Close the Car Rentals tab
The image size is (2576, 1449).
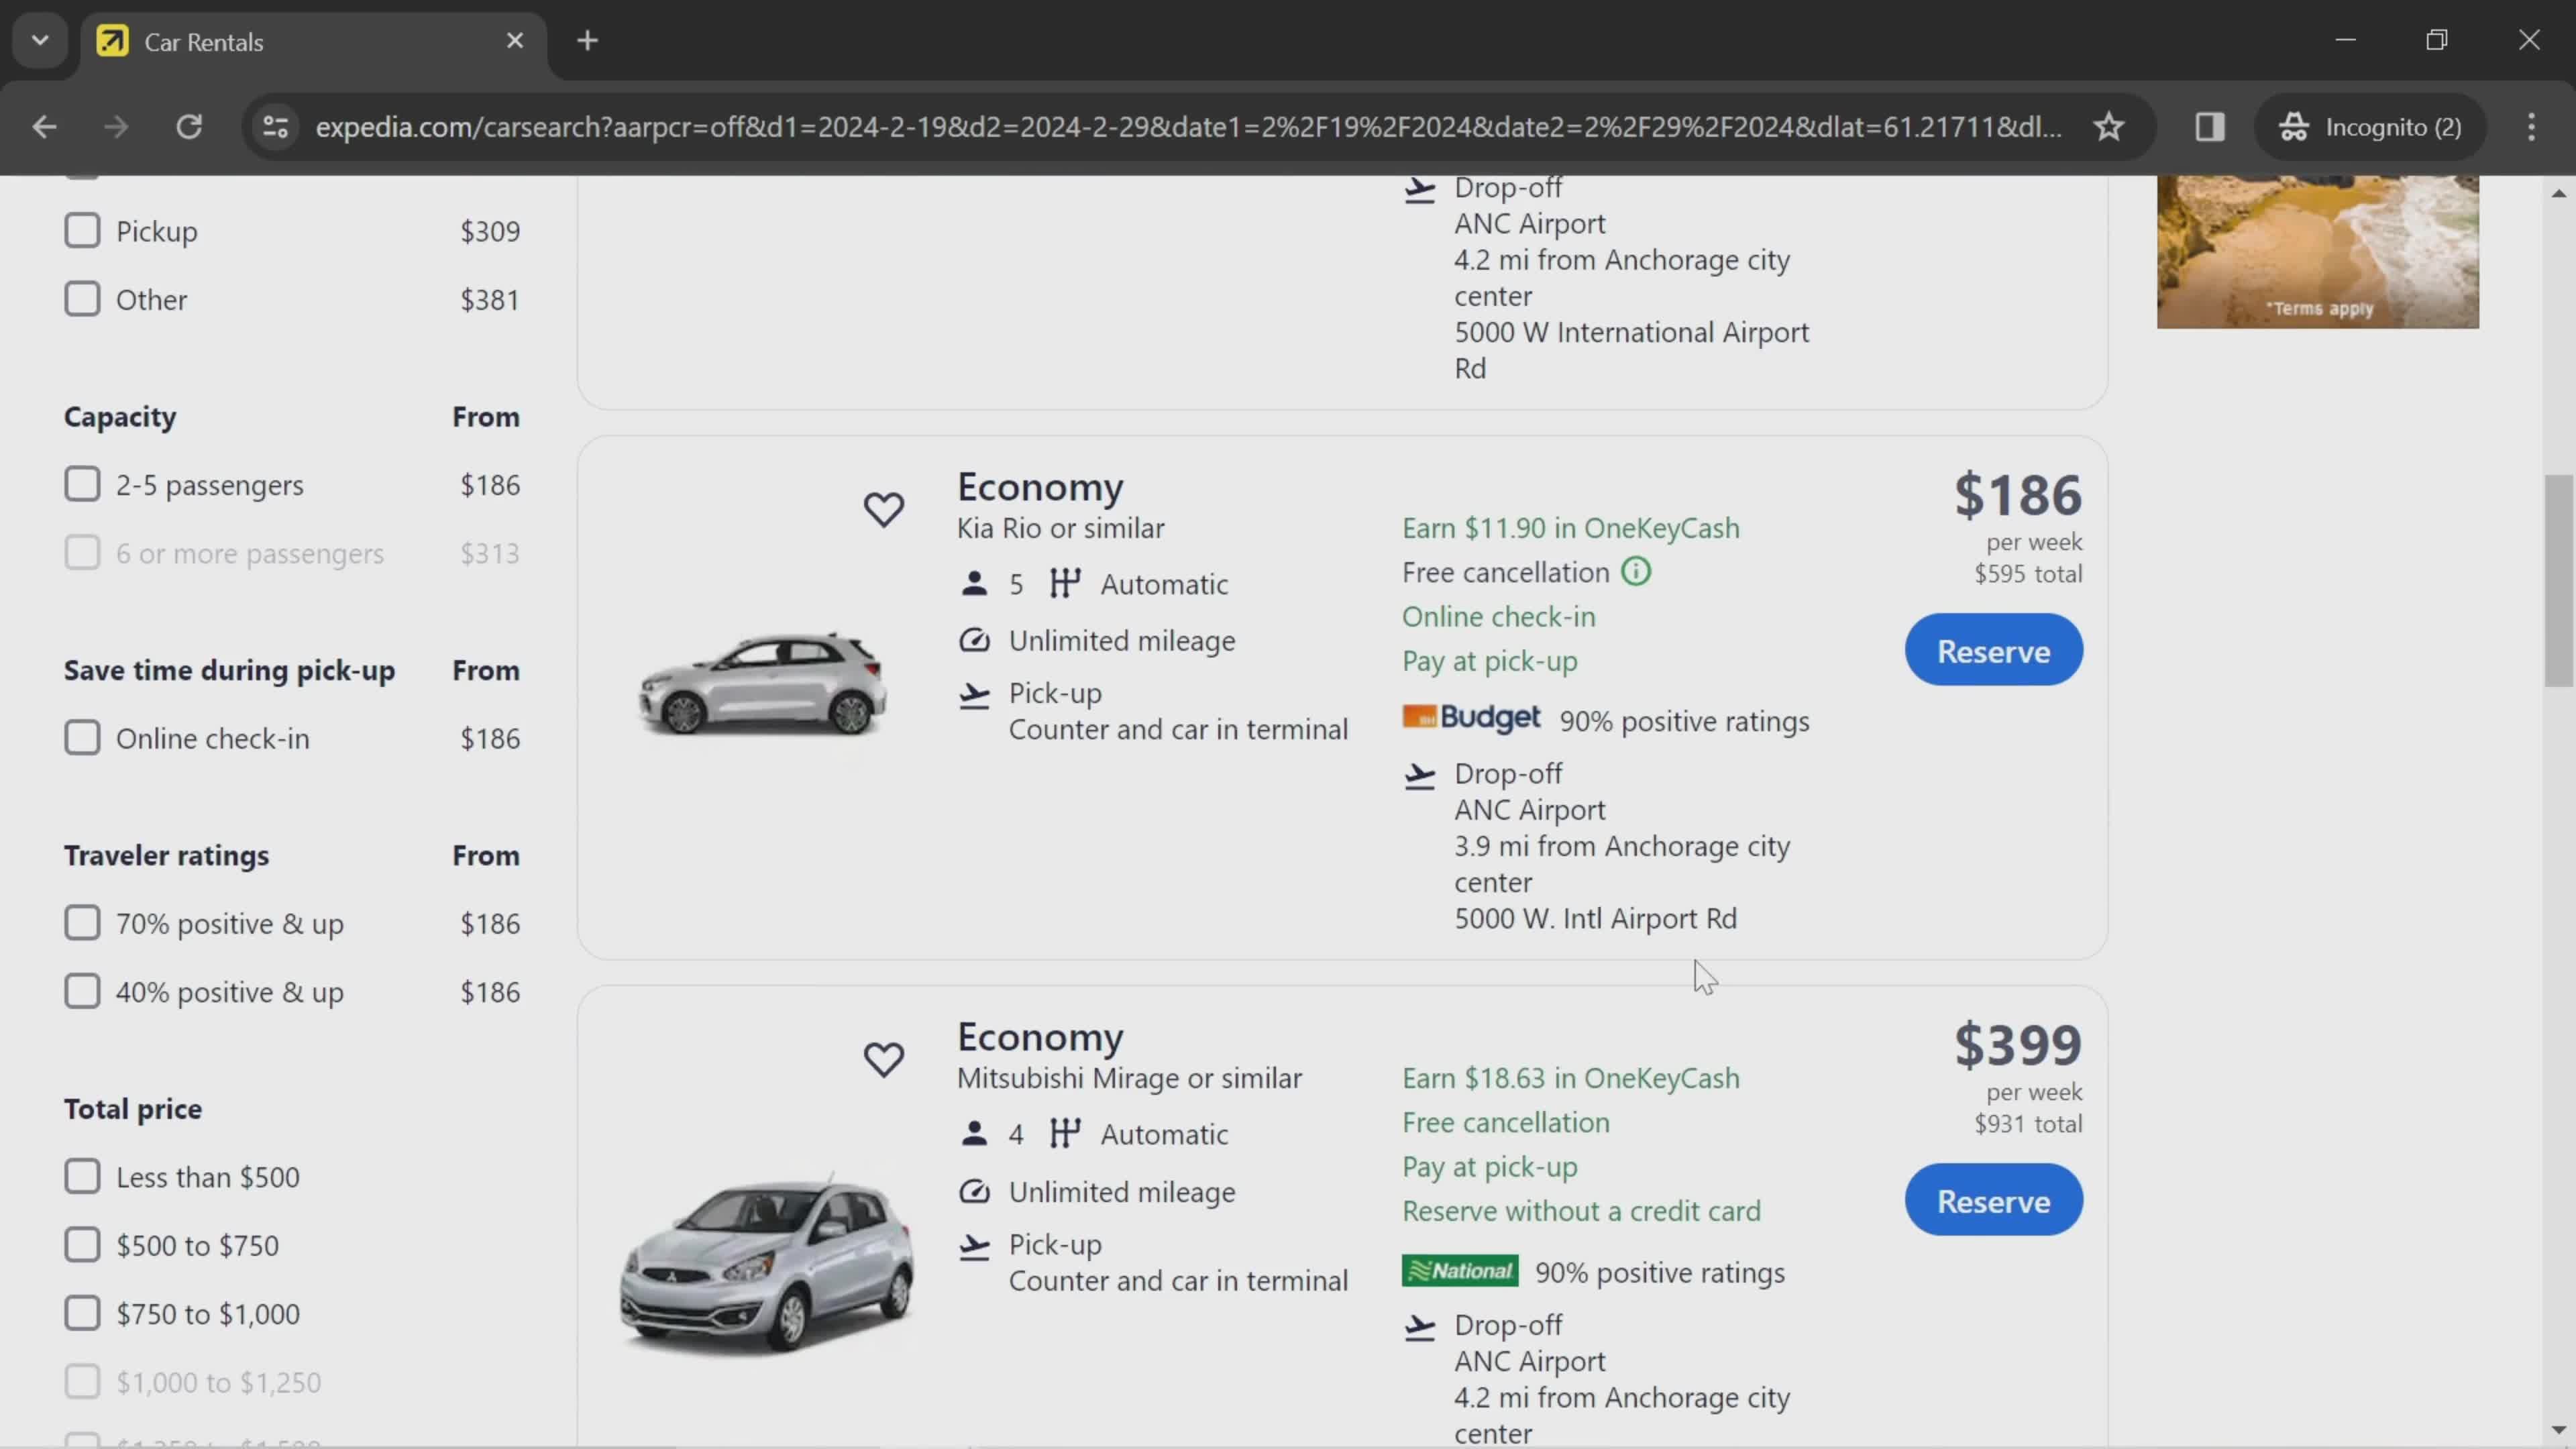514,41
